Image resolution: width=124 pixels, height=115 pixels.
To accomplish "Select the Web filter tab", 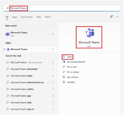I will click(x=39, y=17).
